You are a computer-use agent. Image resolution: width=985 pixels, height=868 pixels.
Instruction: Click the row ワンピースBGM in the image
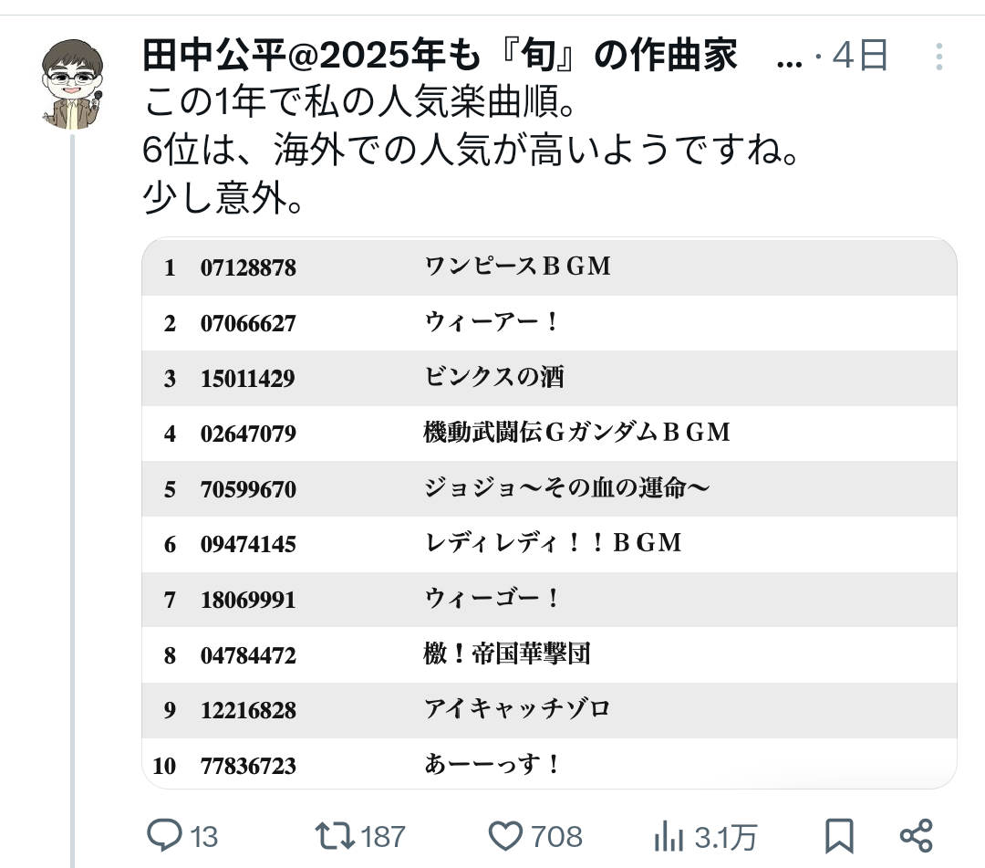pos(550,267)
